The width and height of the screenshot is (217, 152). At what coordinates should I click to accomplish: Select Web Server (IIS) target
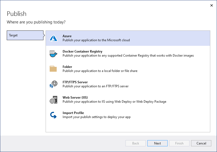pos(75,98)
